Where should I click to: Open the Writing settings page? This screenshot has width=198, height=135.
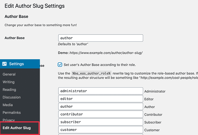coord(9,82)
